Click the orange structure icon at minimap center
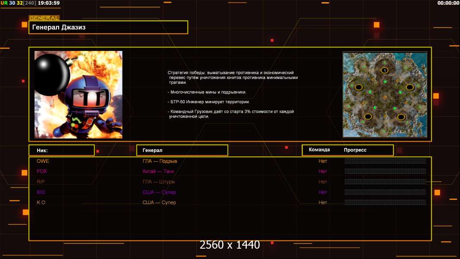Image resolution: width=460 pixels, height=259 pixels. (x=384, y=96)
